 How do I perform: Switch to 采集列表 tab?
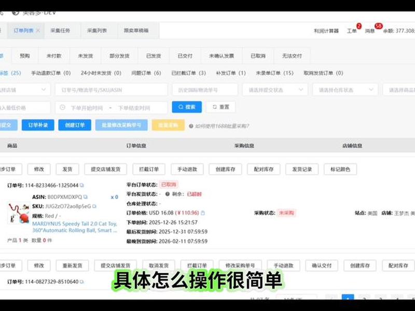(97, 31)
